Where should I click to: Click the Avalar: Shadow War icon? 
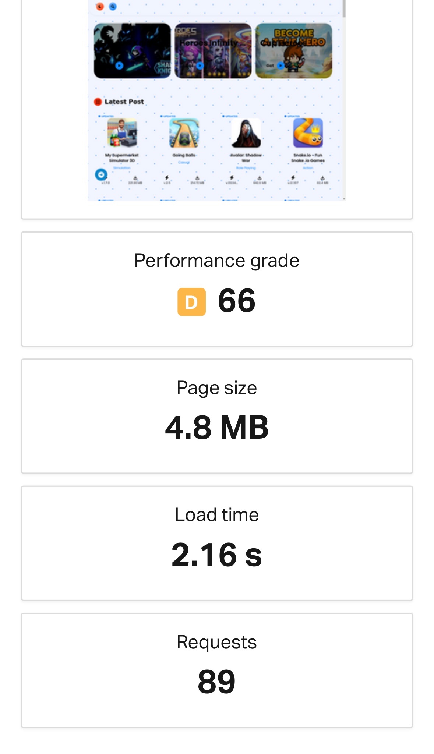[x=246, y=133]
